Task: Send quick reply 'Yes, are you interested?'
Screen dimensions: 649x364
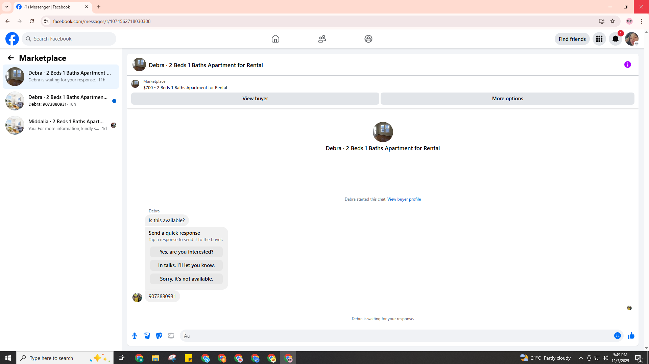Action: [186, 252]
